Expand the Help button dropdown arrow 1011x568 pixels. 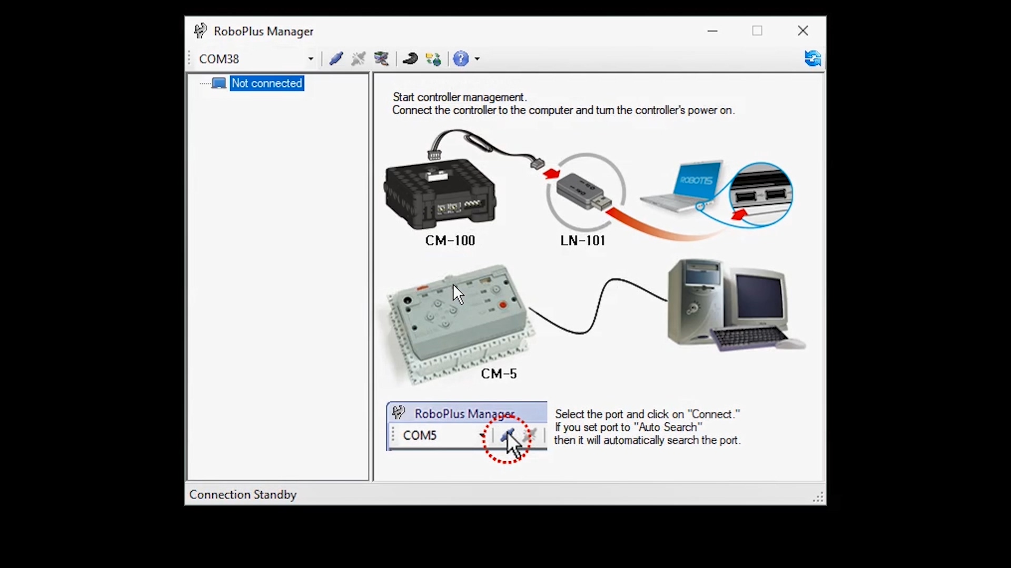tap(477, 59)
